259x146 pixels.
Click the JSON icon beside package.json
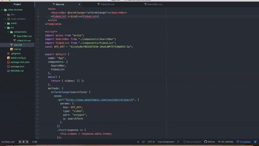tap(8, 67)
